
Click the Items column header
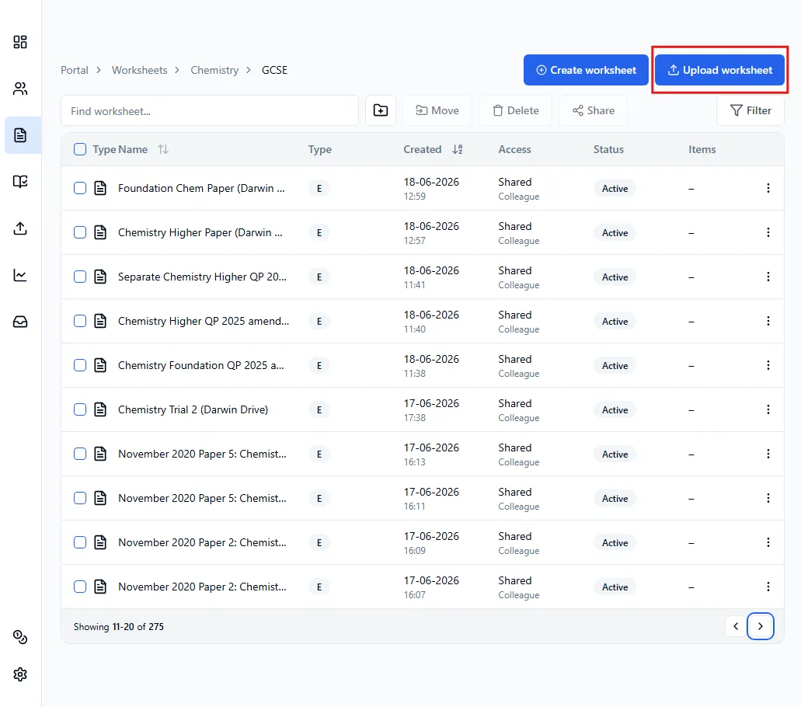click(x=702, y=149)
